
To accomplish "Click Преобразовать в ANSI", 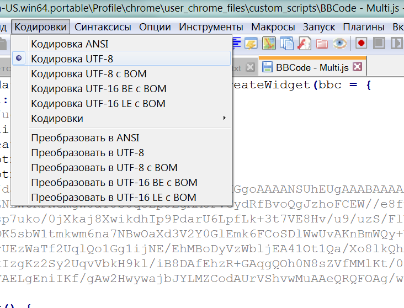I will (x=85, y=137).
